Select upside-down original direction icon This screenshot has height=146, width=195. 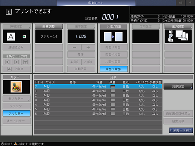coord(26,62)
